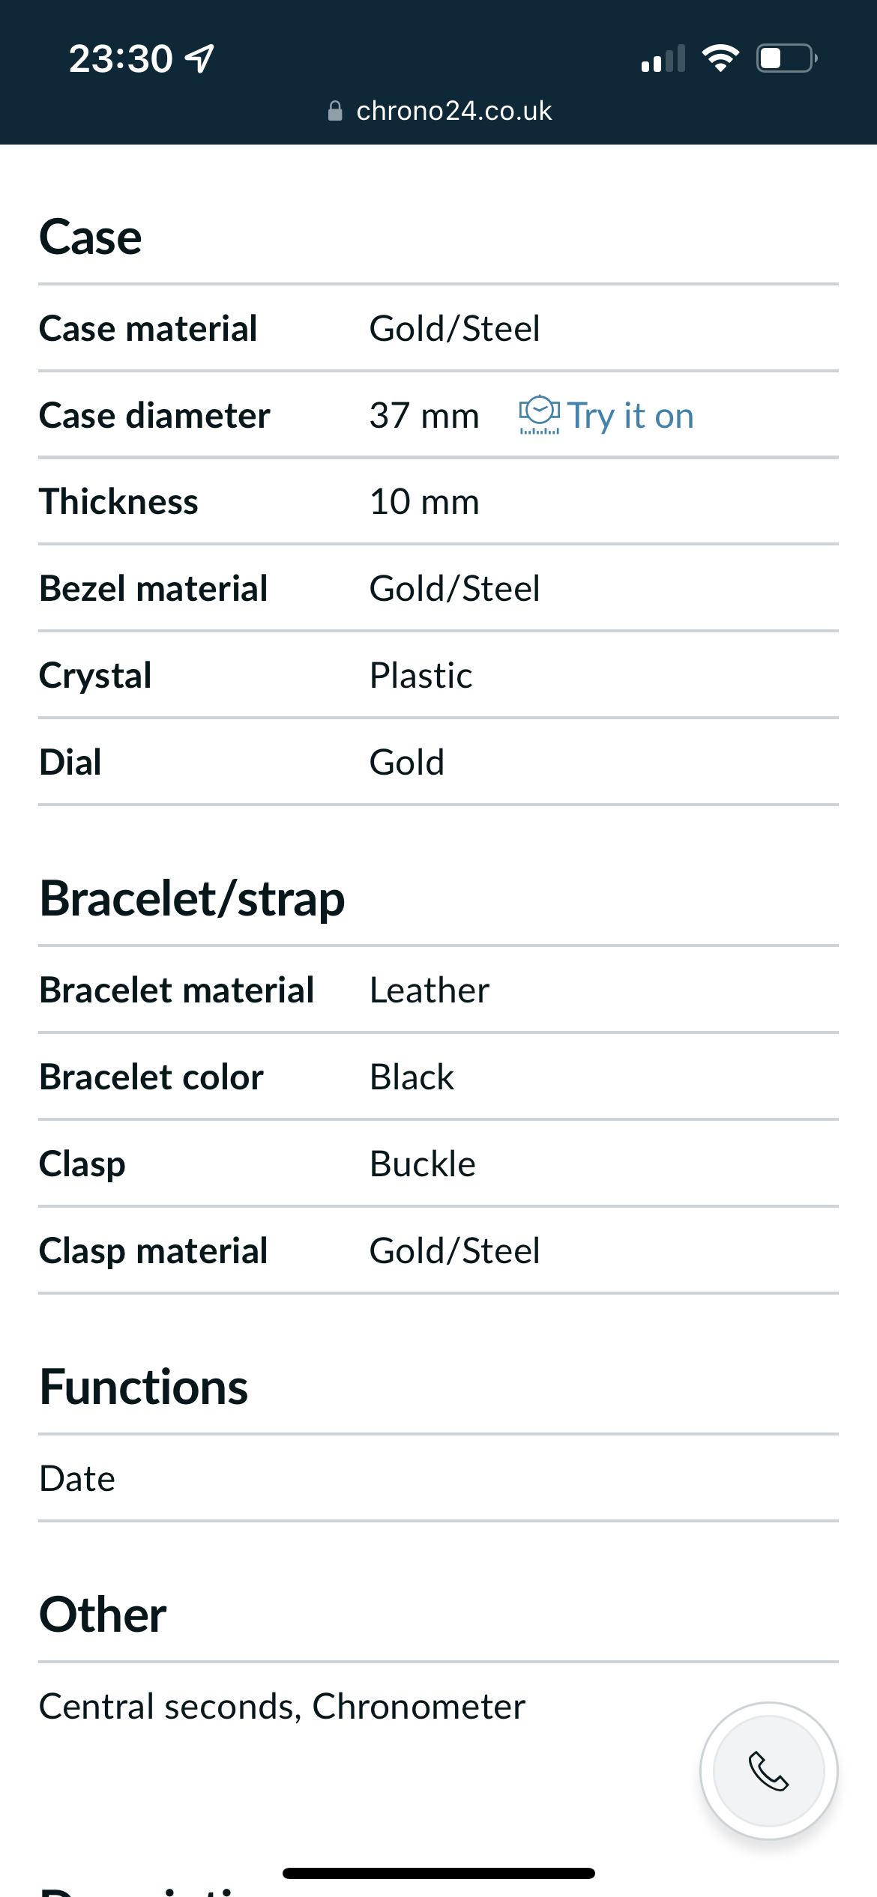
Task: Tap the 23:30 clock in status bar
Action: pos(121,58)
